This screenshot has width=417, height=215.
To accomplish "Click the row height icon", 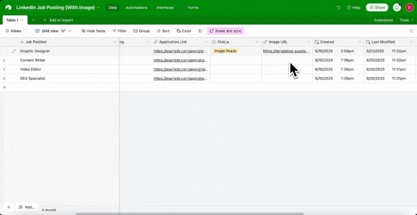I will click(x=200, y=31).
